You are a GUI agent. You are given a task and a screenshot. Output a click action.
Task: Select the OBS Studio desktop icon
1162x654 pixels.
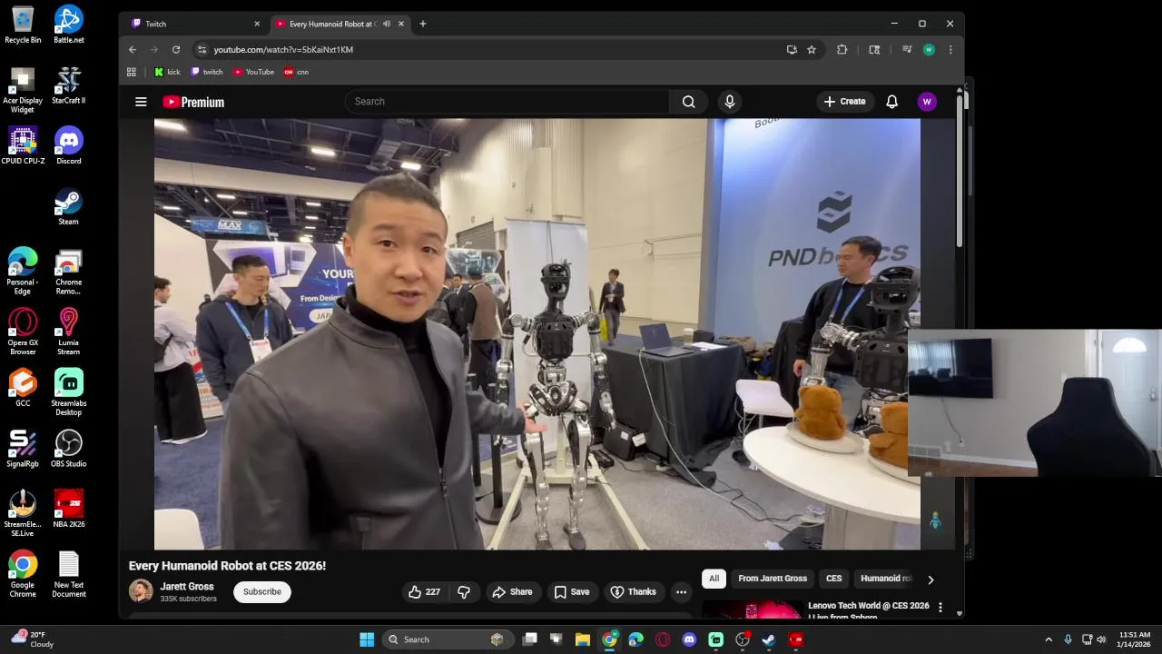(x=68, y=449)
